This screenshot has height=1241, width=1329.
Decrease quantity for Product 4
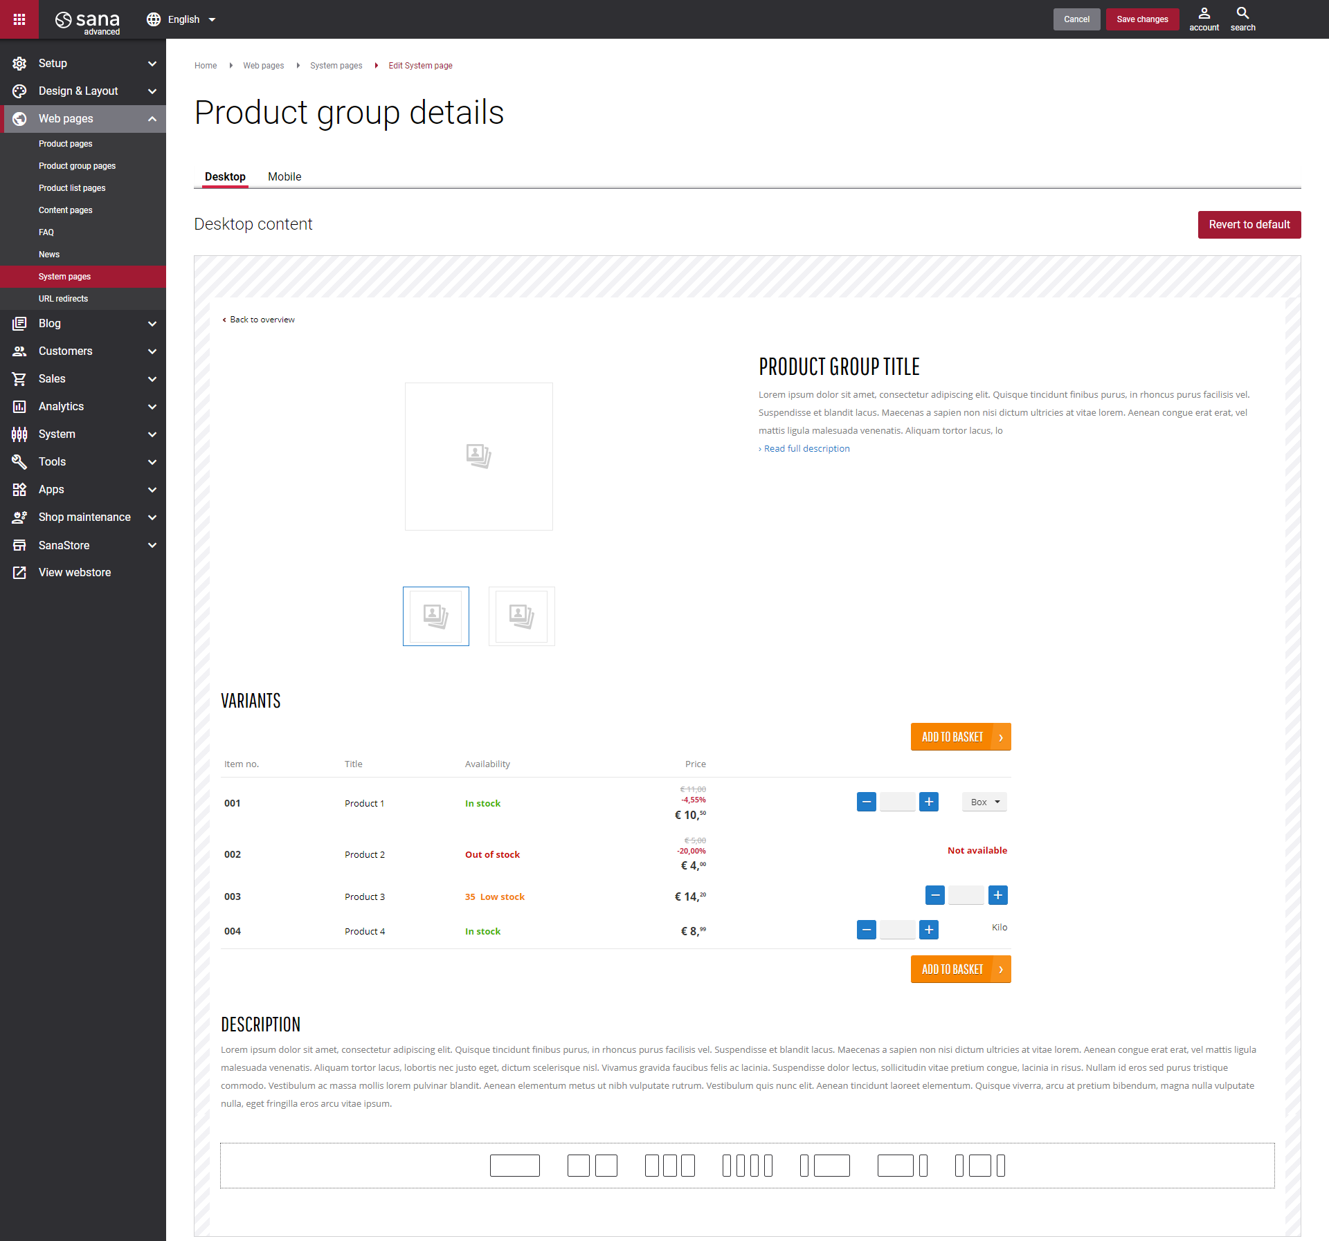click(867, 930)
